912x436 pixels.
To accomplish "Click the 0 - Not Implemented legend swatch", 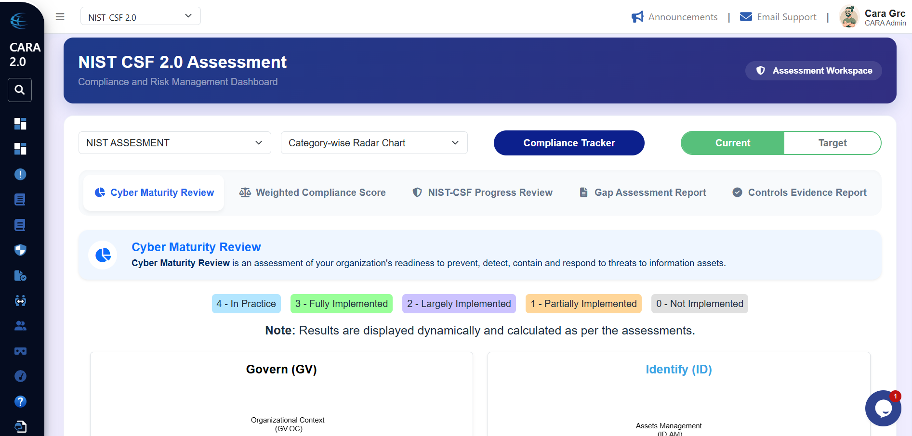I will point(700,304).
